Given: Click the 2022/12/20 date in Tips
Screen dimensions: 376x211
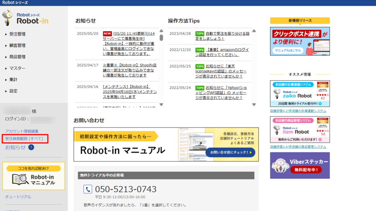Looking at the screenshot, I should coord(180,50).
